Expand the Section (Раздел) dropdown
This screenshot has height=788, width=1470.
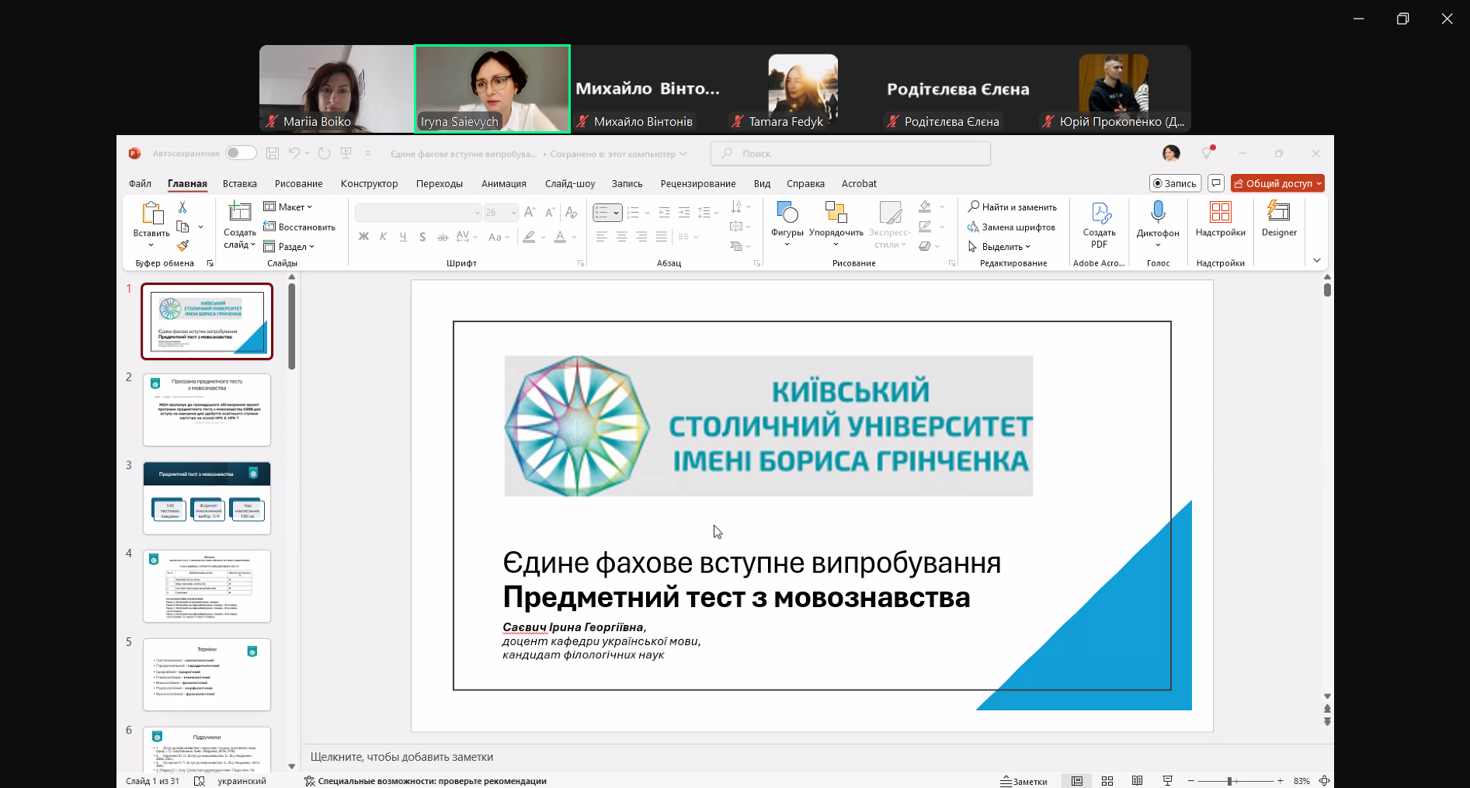(x=290, y=247)
